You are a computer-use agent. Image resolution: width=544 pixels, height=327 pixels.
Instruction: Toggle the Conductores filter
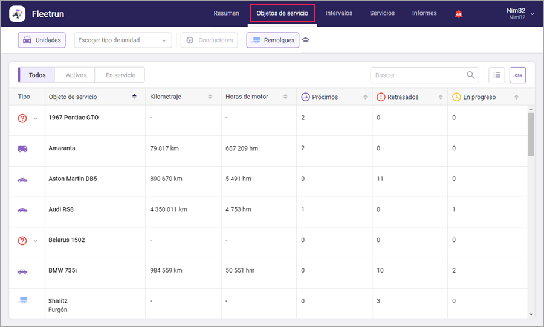[x=209, y=40]
